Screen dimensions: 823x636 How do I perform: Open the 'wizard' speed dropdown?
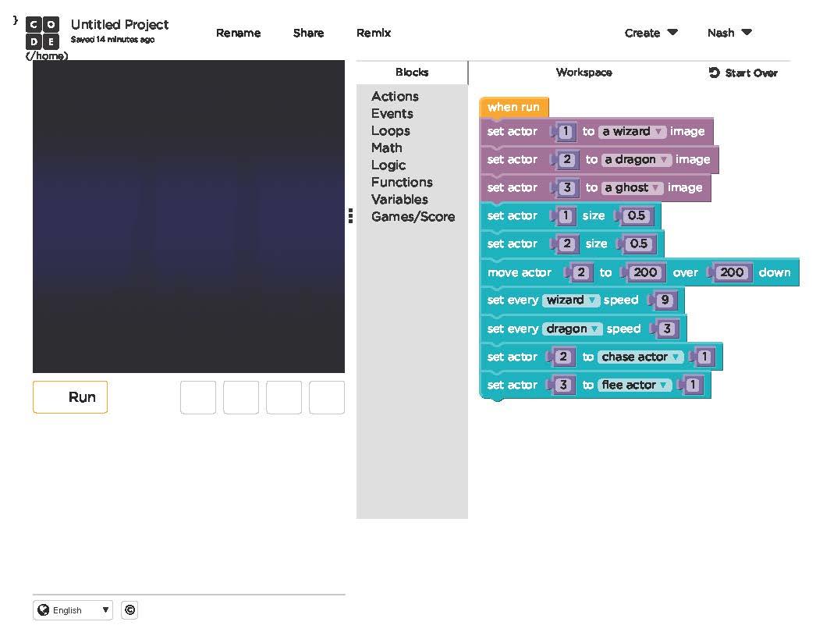[x=591, y=300]
